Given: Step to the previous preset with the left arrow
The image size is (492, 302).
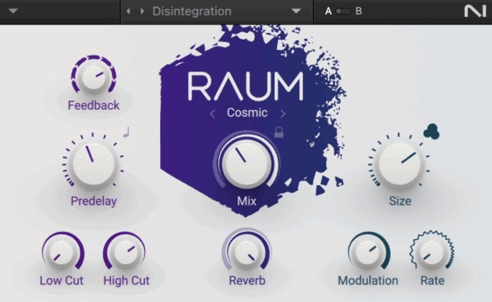Looking at the screenshot, I should [x=128, y=11].
